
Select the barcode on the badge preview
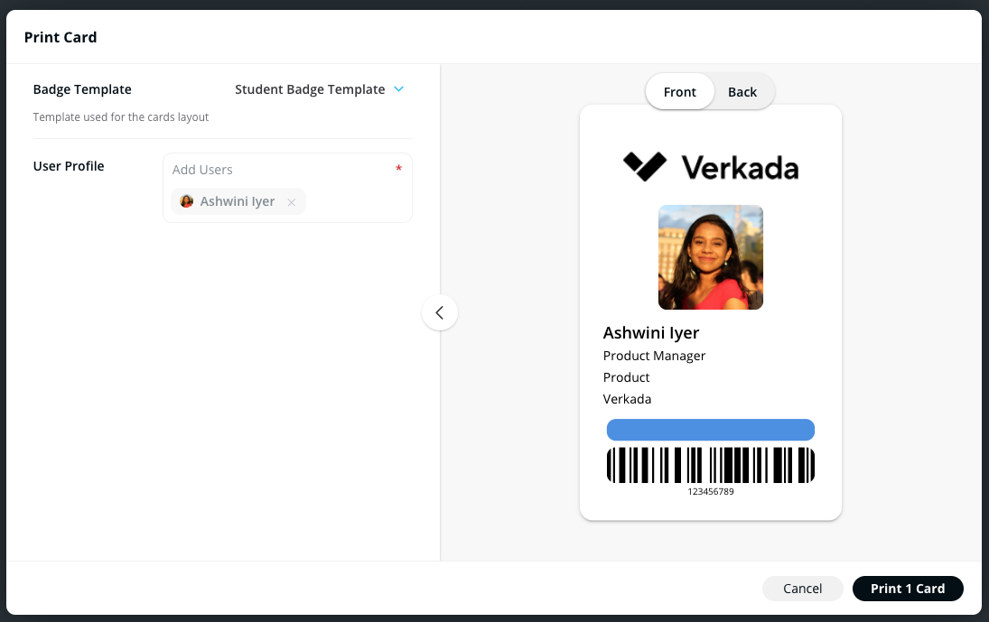click(x=710, y=465)
